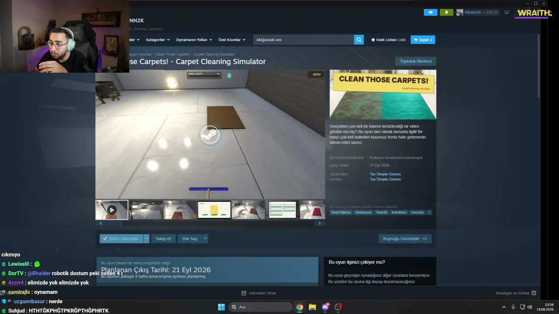559x314 pixels.
Task: Select the yellow panel screenshot thumbnail
Action: [x=214, y=210]
